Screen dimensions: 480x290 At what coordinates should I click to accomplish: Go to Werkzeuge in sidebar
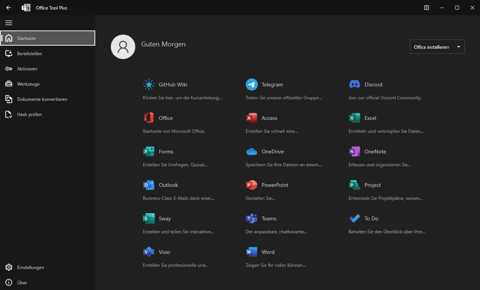pos(48,84)
